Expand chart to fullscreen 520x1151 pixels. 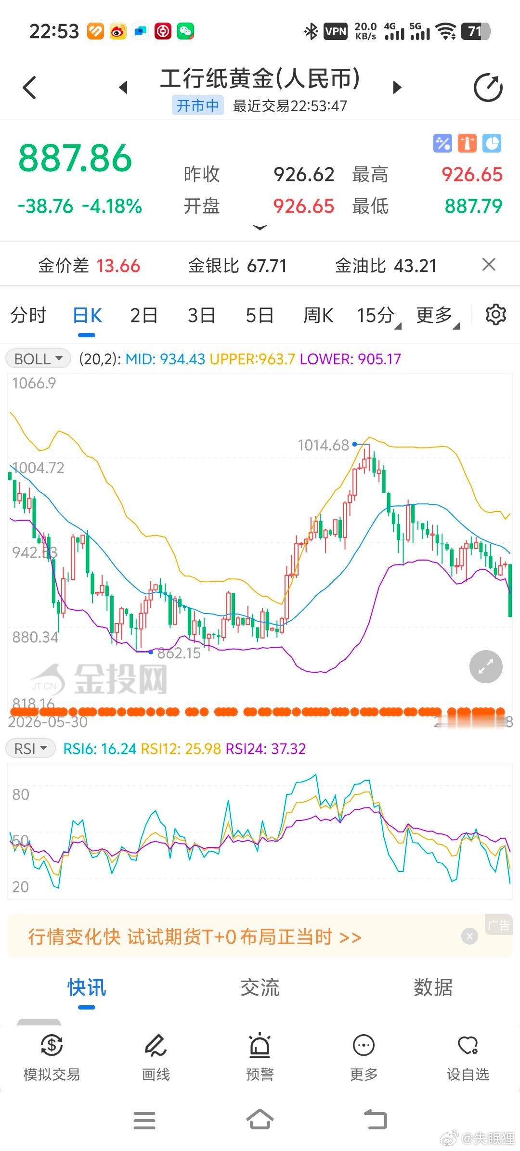click(486, 666)
